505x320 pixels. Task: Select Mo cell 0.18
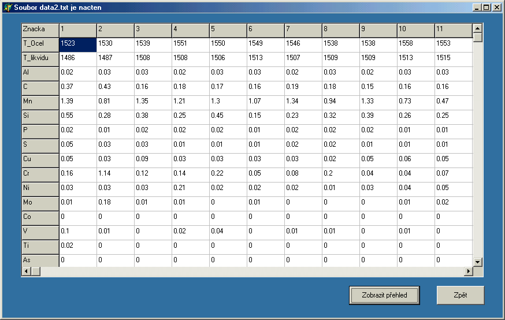tap(116, 204)
